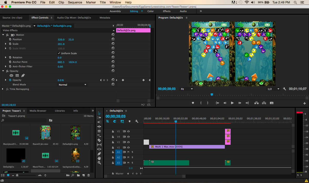
Task: Toggle Position animation stopwatch
Action: 10,39
